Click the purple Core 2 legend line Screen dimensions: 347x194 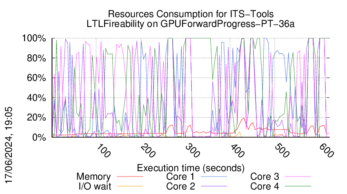[x=214, y=186]
